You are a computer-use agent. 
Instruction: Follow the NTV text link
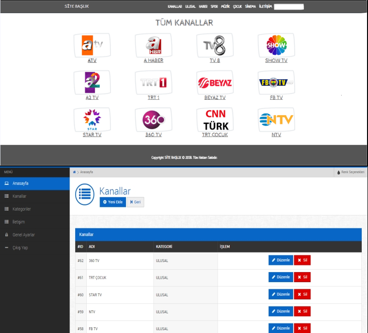[276, 135]
